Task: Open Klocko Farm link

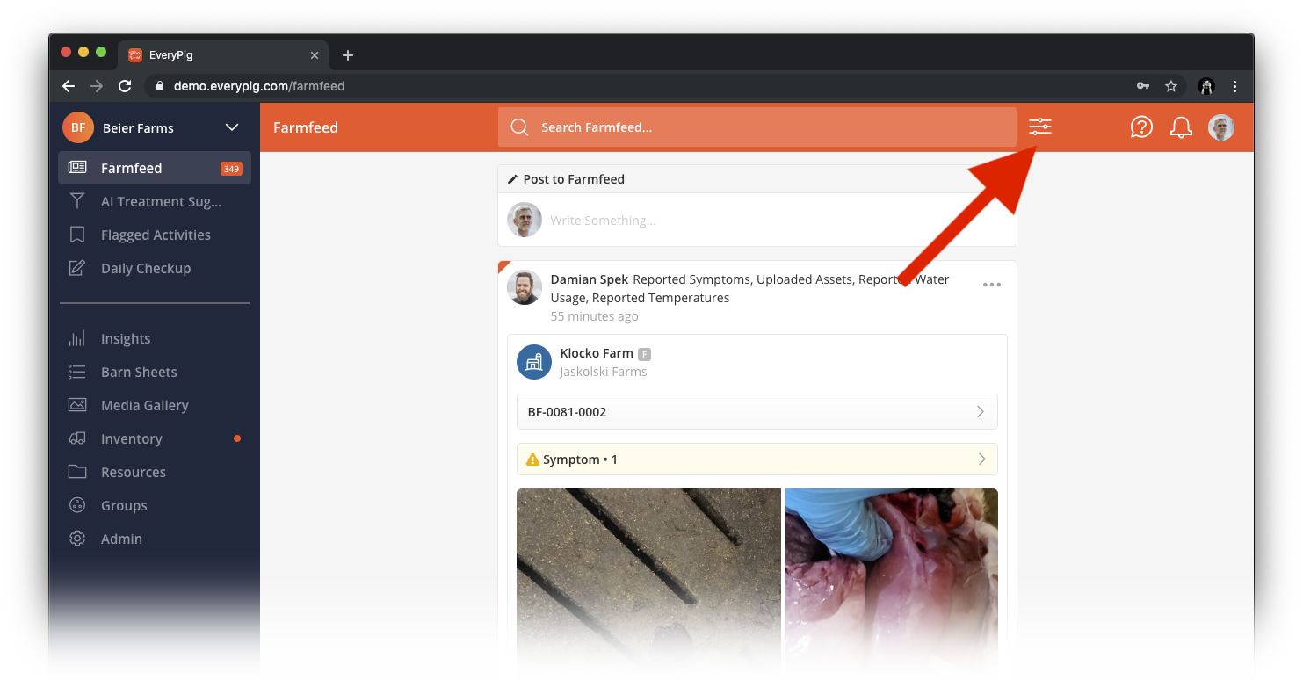Action: coord(597,353)
